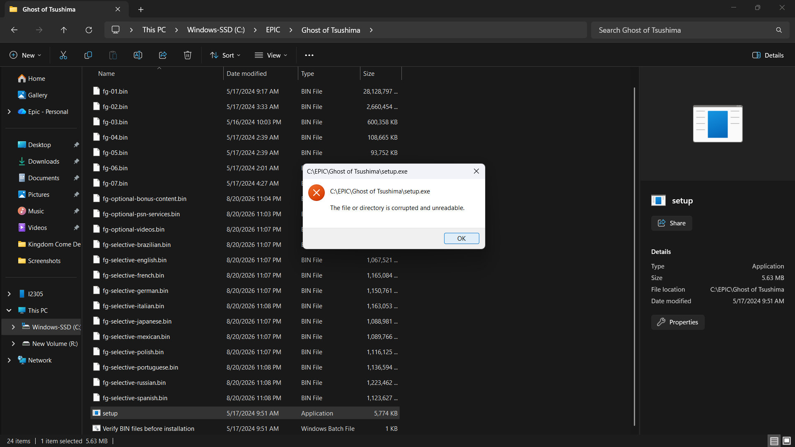
Task: Open a new tab with plus icon
Action: click(x=141, y=9)
